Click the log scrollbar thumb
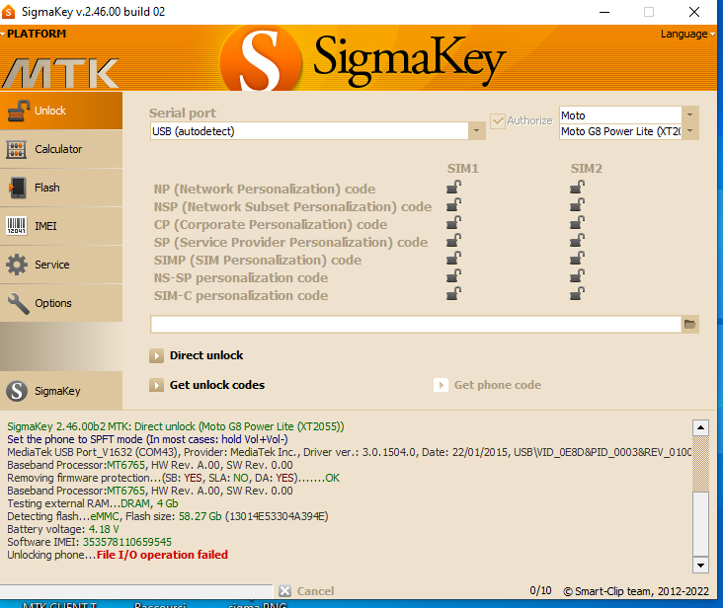 700,525
